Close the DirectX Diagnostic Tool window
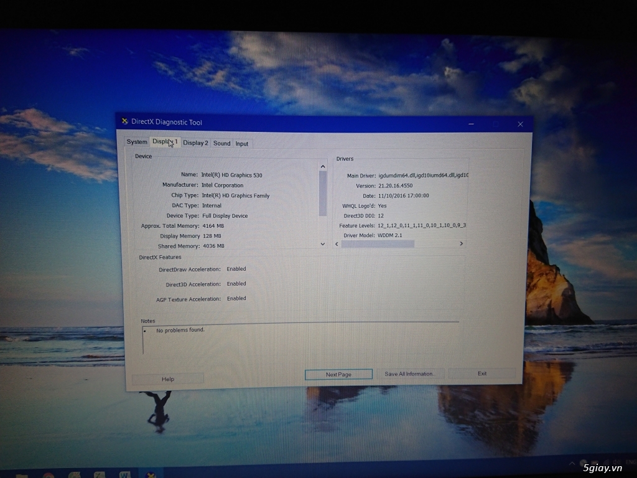This screenshot has height=478, width=637. [x=521, y=124]
